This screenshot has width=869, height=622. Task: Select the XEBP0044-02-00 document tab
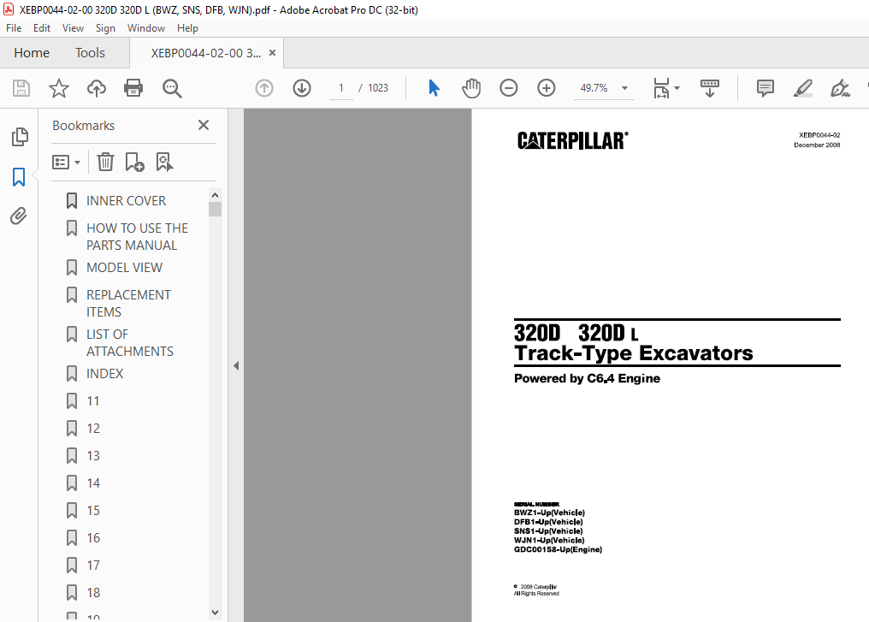[x=205, y=53]
